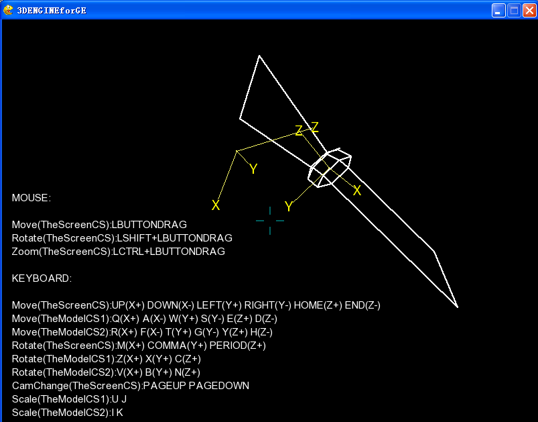Click the 'KEYBOARD:' heading text
The image size is (538, 422).
point(42,278)
